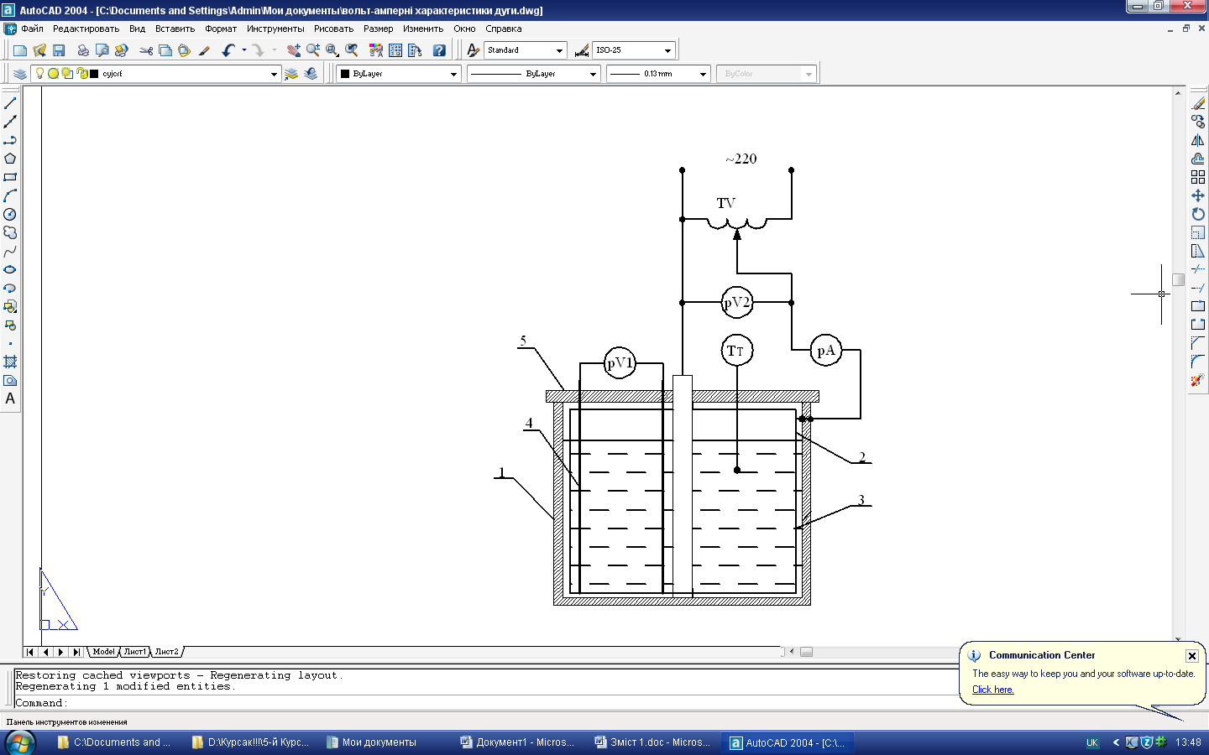
Task: Select the Polygon draw tool
Action: click(x=10, y=159)
